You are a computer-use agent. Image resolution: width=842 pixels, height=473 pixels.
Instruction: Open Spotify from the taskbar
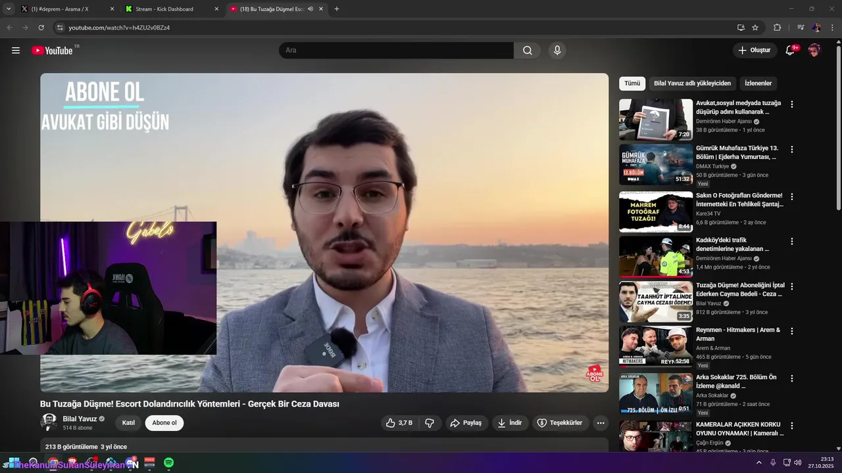(x=168, y=463)
